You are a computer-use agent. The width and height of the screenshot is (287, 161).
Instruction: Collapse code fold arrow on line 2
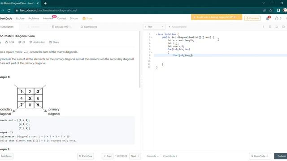coord(152,38)
